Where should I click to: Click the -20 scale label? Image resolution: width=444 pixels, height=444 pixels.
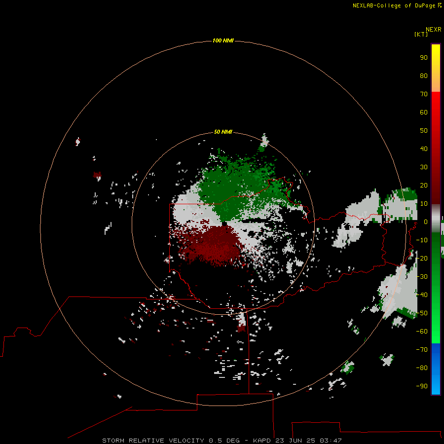pyautogui.click(x=422, y=258)
